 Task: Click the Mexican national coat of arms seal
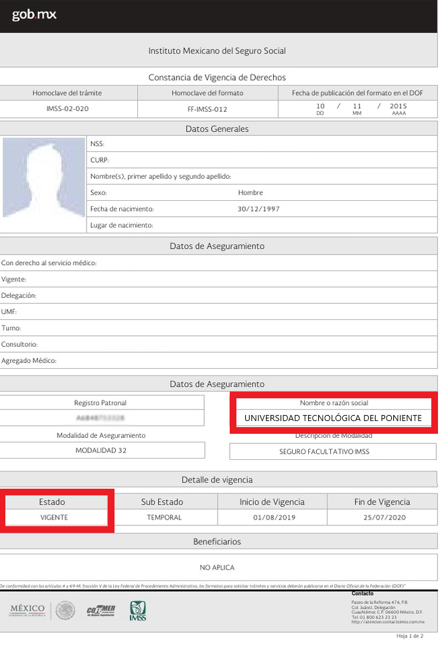65,610
